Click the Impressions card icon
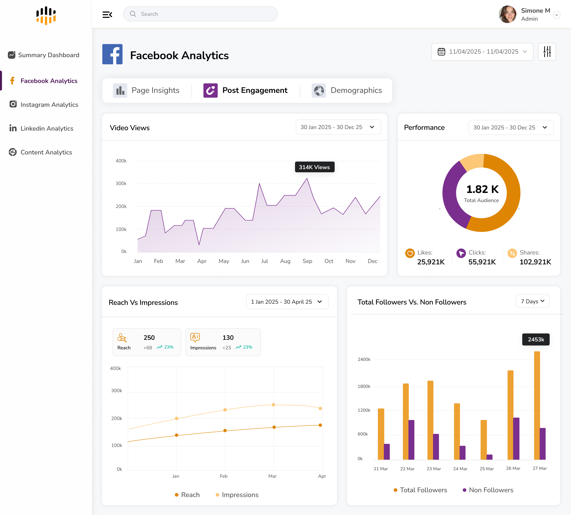 195,338
